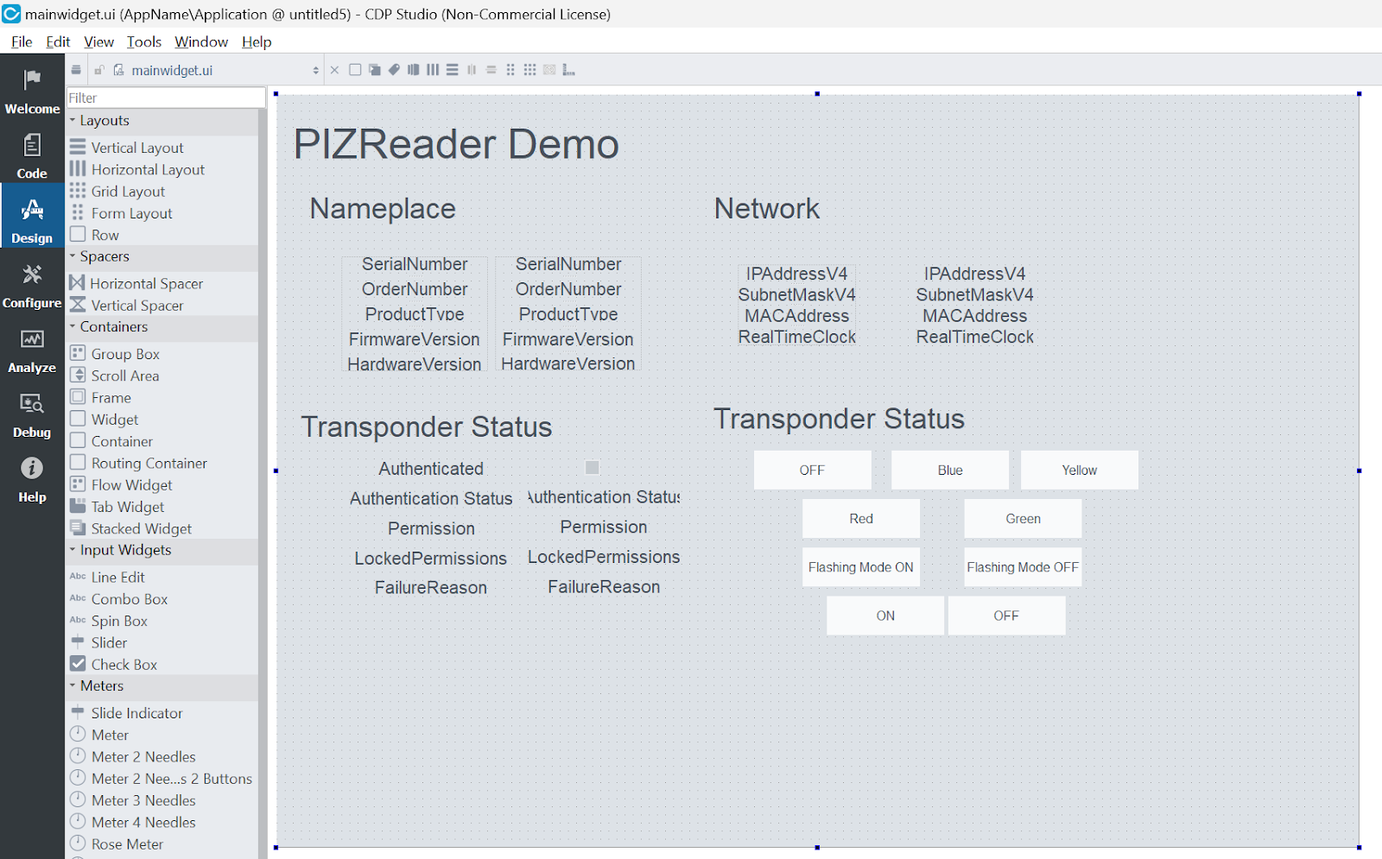Open the Configure mode
Screen dimensions: 1382x859
(x=32, y=286)
